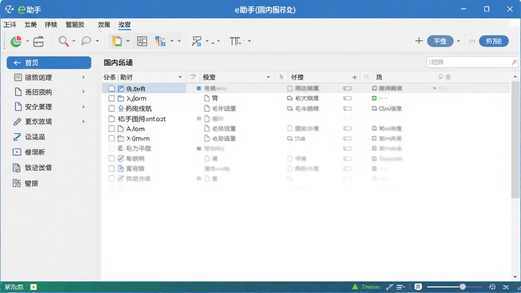Click the green triangle status bar icon
This screenshot has height=293, width=521.
pos(355,287)
